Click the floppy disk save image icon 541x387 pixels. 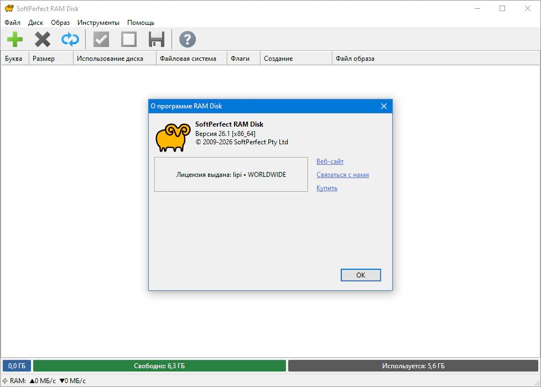pyautogui.click(x=157, y=39)
